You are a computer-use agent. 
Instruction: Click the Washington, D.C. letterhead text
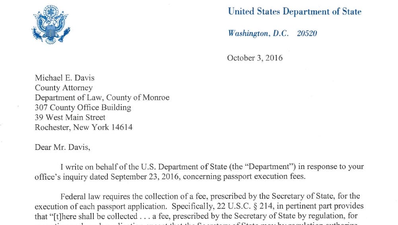[x=259, y=33]
